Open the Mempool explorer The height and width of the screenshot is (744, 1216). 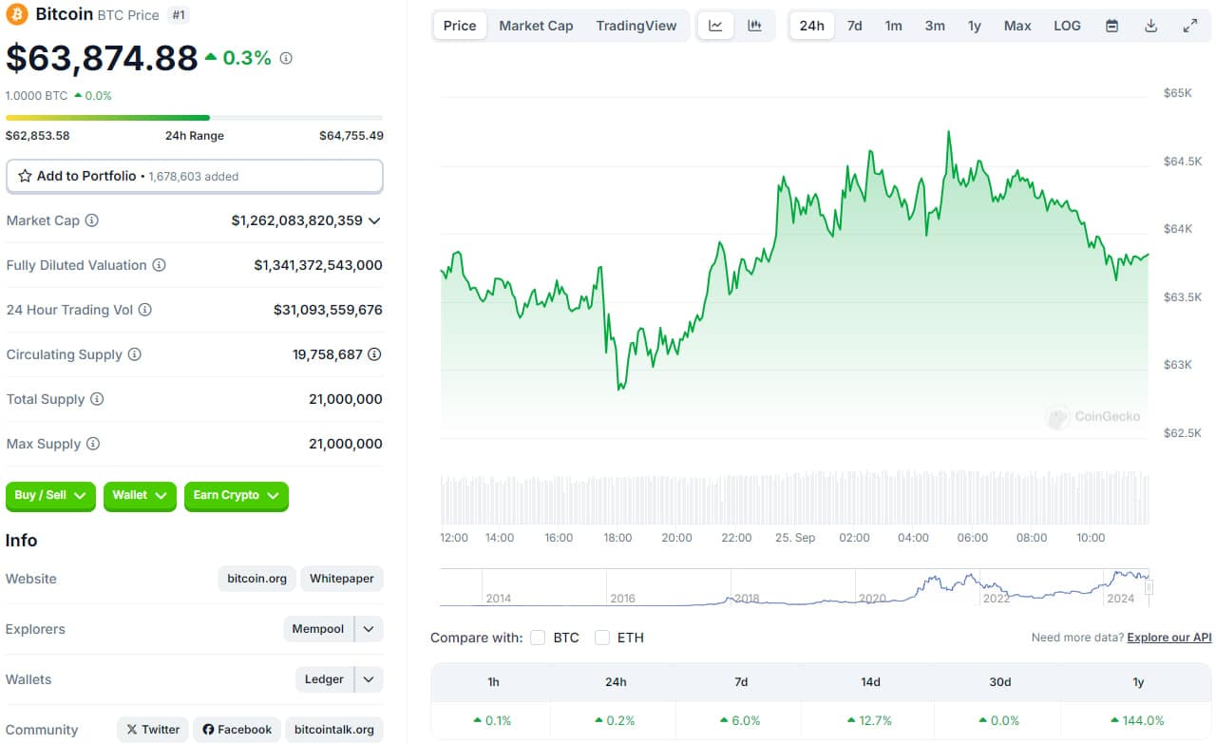tap(318, 629)
